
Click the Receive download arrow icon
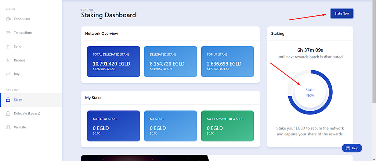[x=8, y=60]
